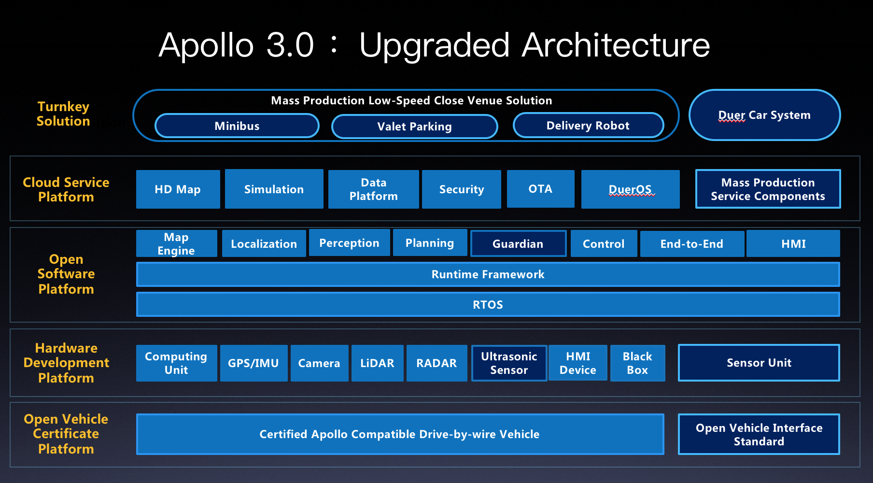Click Mass Production Low-Speed Close Venue Solution heading
The image size is (873, 483).
(x=411, y=100)
